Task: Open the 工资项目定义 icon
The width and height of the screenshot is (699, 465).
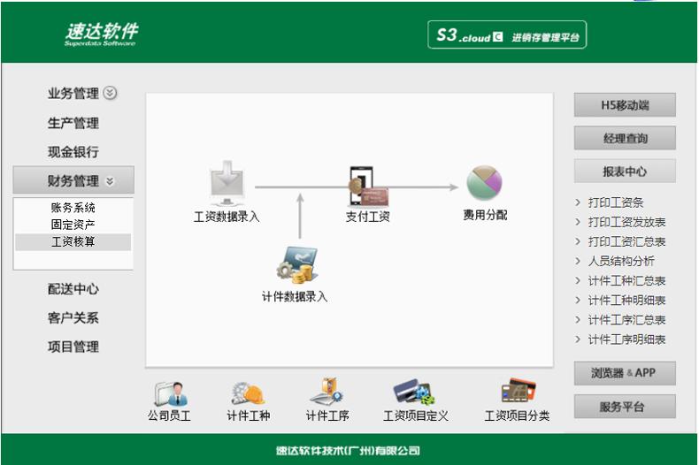Action: tap(414, 392)
